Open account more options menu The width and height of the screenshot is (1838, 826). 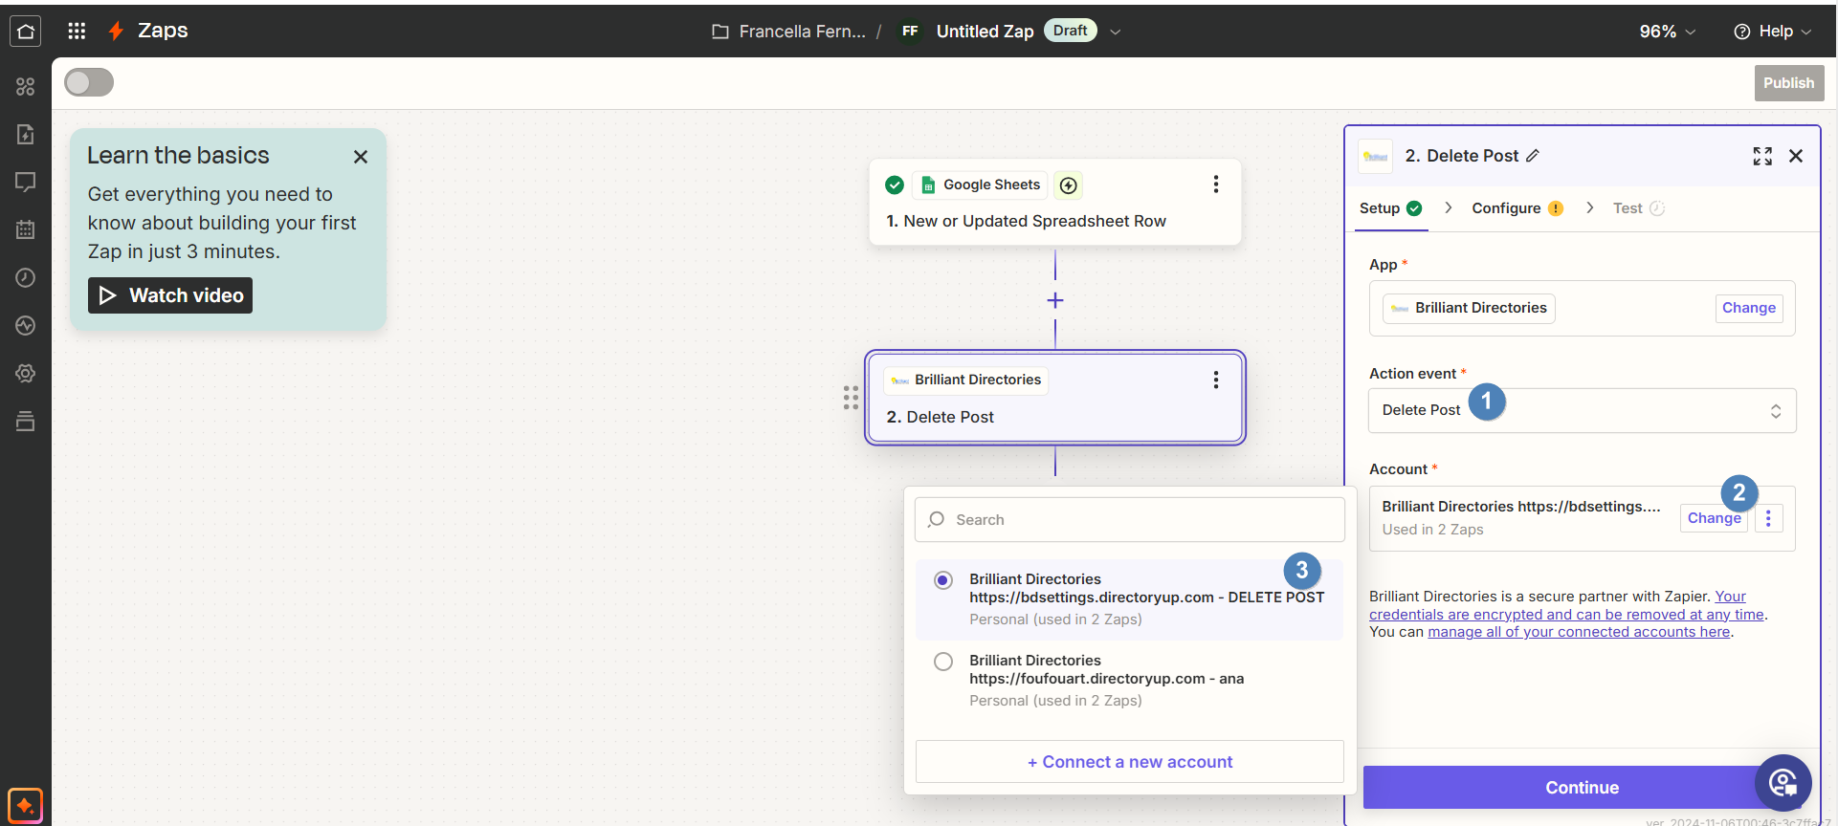pyautogui.click(x=1768, y=518)
